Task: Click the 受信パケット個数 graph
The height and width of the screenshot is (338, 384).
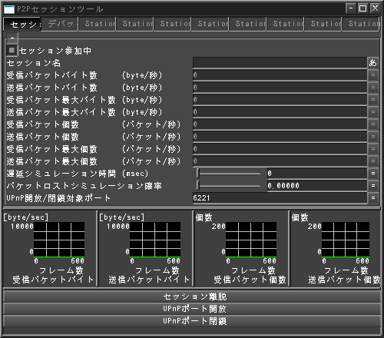Action: point(251,240)
